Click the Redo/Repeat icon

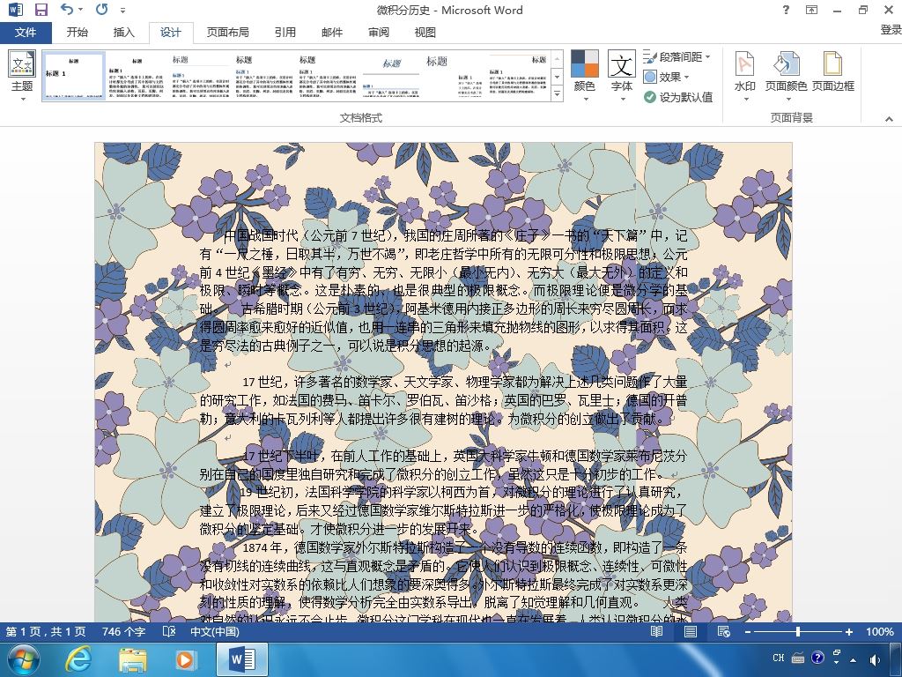click(102, 9)
